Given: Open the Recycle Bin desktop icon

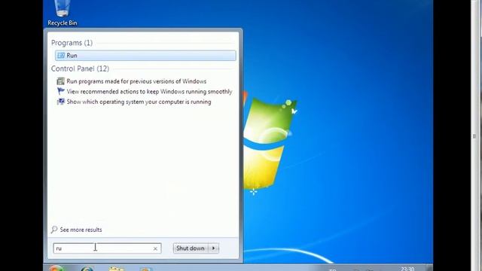Looking at the screenshot, I should click(63, 13).
